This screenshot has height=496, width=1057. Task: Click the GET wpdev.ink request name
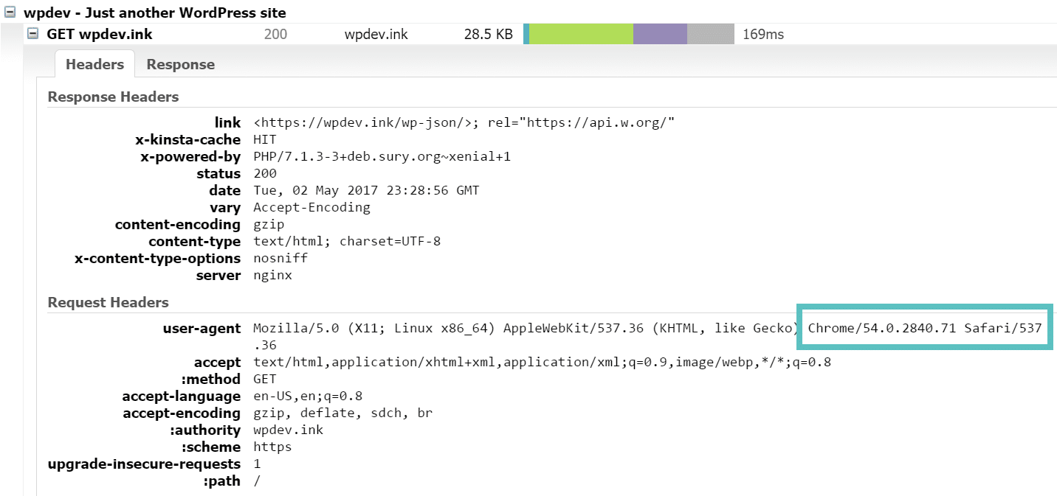[x=100, y=34]
